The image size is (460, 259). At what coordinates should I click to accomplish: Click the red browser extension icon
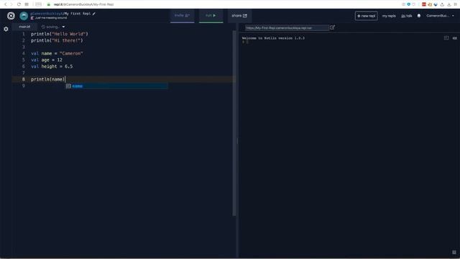pyautogui.click(x=424, y=4)
